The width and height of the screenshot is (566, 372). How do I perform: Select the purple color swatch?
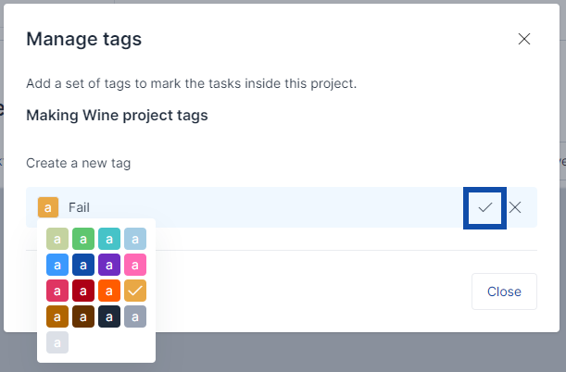109,265
